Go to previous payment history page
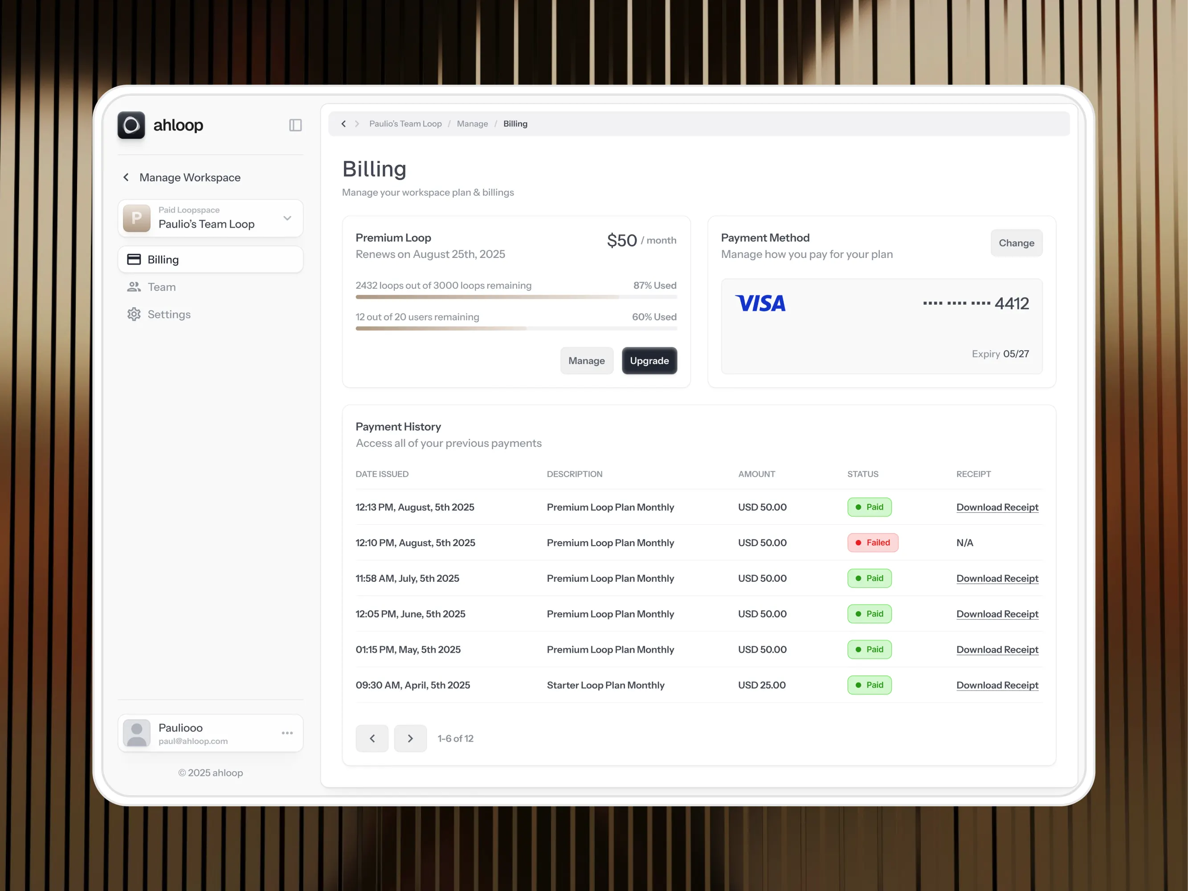Image resolution: width=1188 pixels, height=891 pixels. (x=372, y=739)
